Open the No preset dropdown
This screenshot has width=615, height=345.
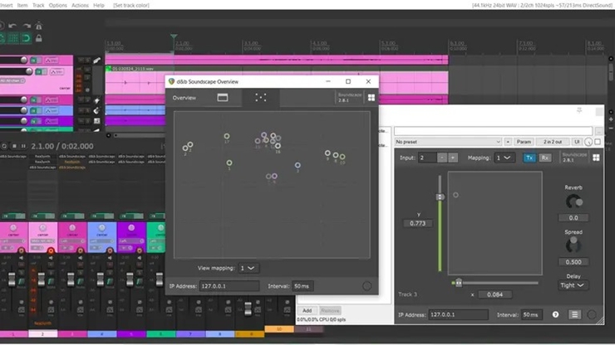(x=448, y=142)
